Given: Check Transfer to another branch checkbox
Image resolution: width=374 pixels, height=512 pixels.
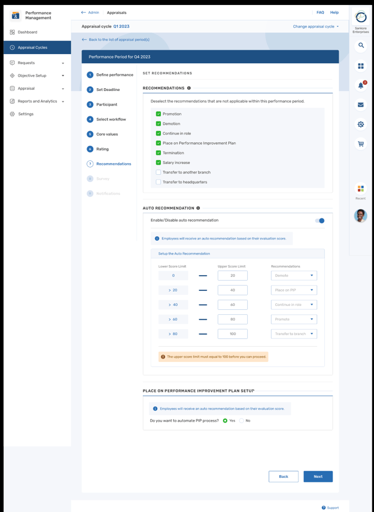Looking at the screenshot, I should pyautogui.click(x=159, y=173).
